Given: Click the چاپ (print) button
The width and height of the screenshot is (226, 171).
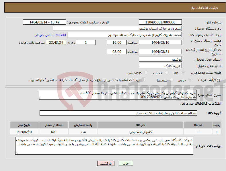Looking at the screenshot, I should click(x=126, y=163).
